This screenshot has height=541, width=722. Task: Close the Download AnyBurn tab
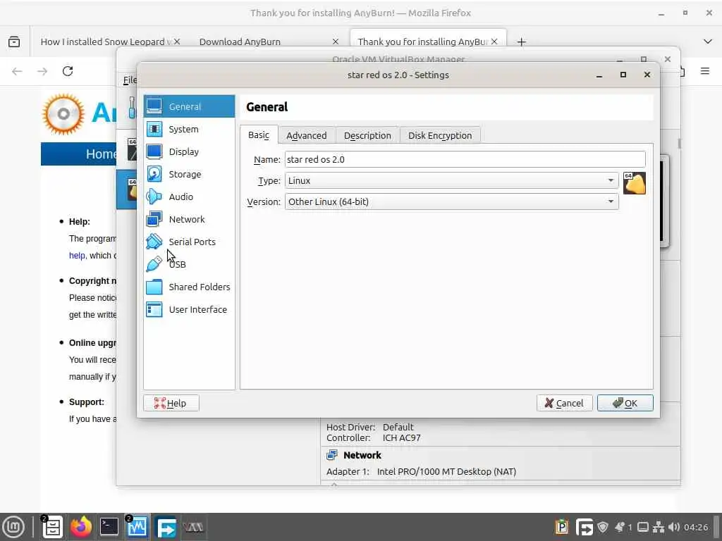click(336, 42)
